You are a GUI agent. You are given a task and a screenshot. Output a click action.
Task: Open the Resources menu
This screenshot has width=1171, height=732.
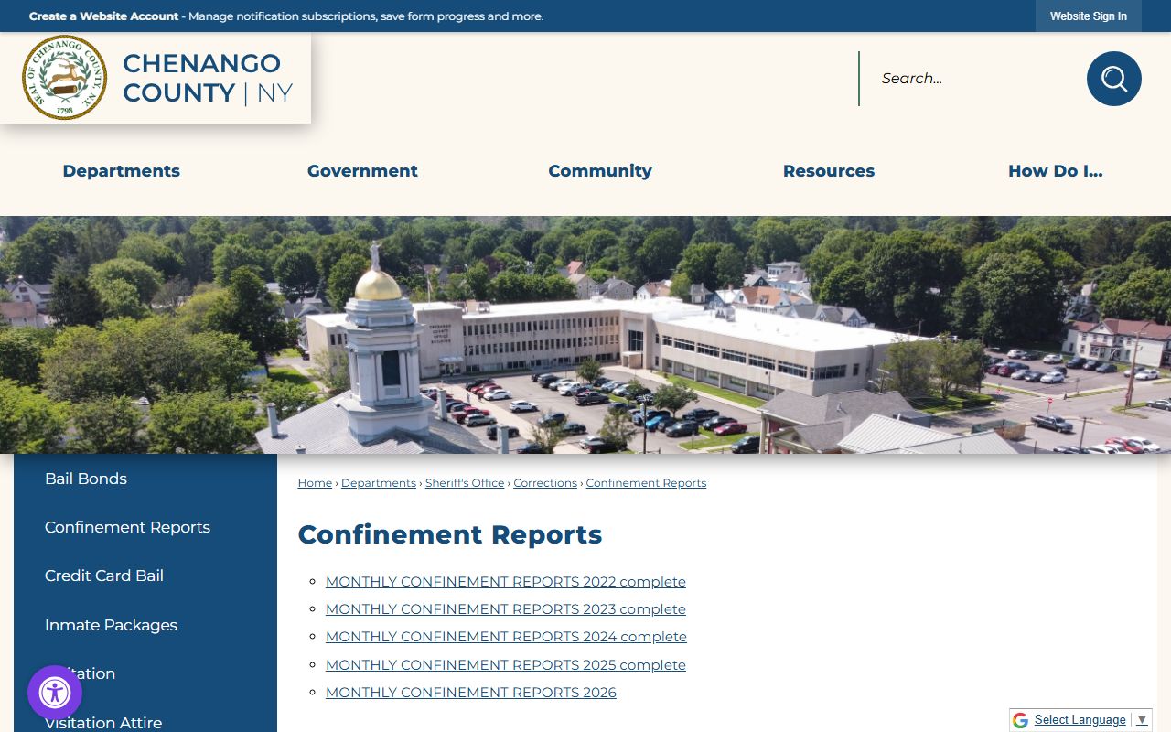(829, 171)
